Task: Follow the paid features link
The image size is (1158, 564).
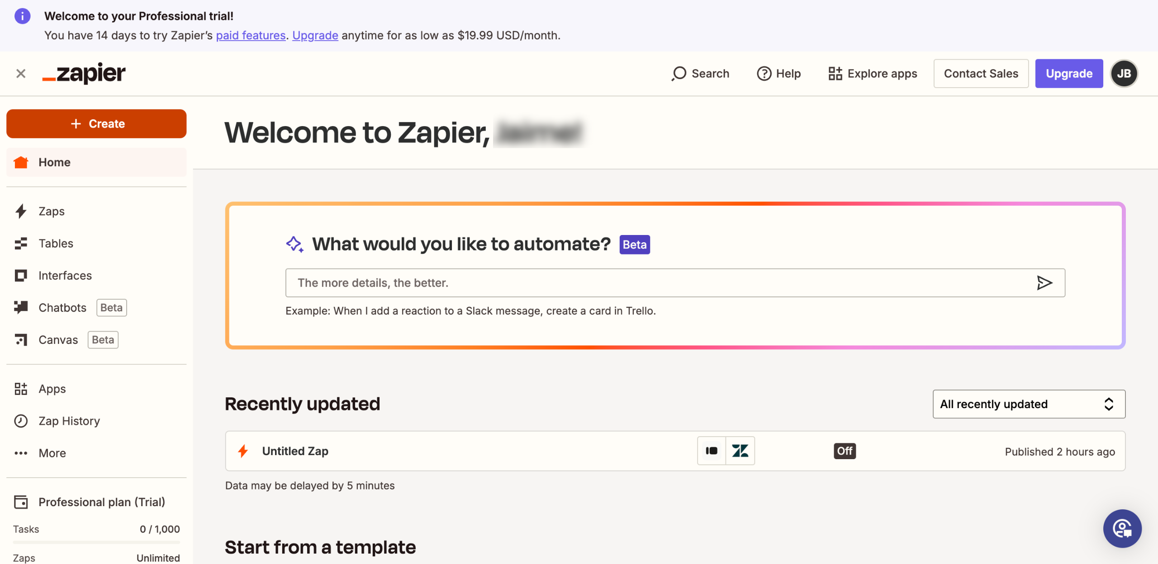Action: 251,35
